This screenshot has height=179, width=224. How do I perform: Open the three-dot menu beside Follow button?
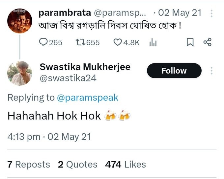point(211,71)
